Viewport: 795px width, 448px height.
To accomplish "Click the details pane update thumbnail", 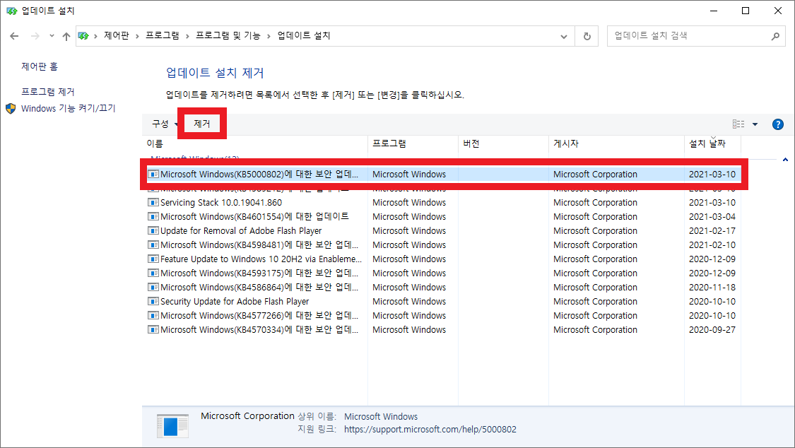I will pyautogui.click(x=173, y=426).
